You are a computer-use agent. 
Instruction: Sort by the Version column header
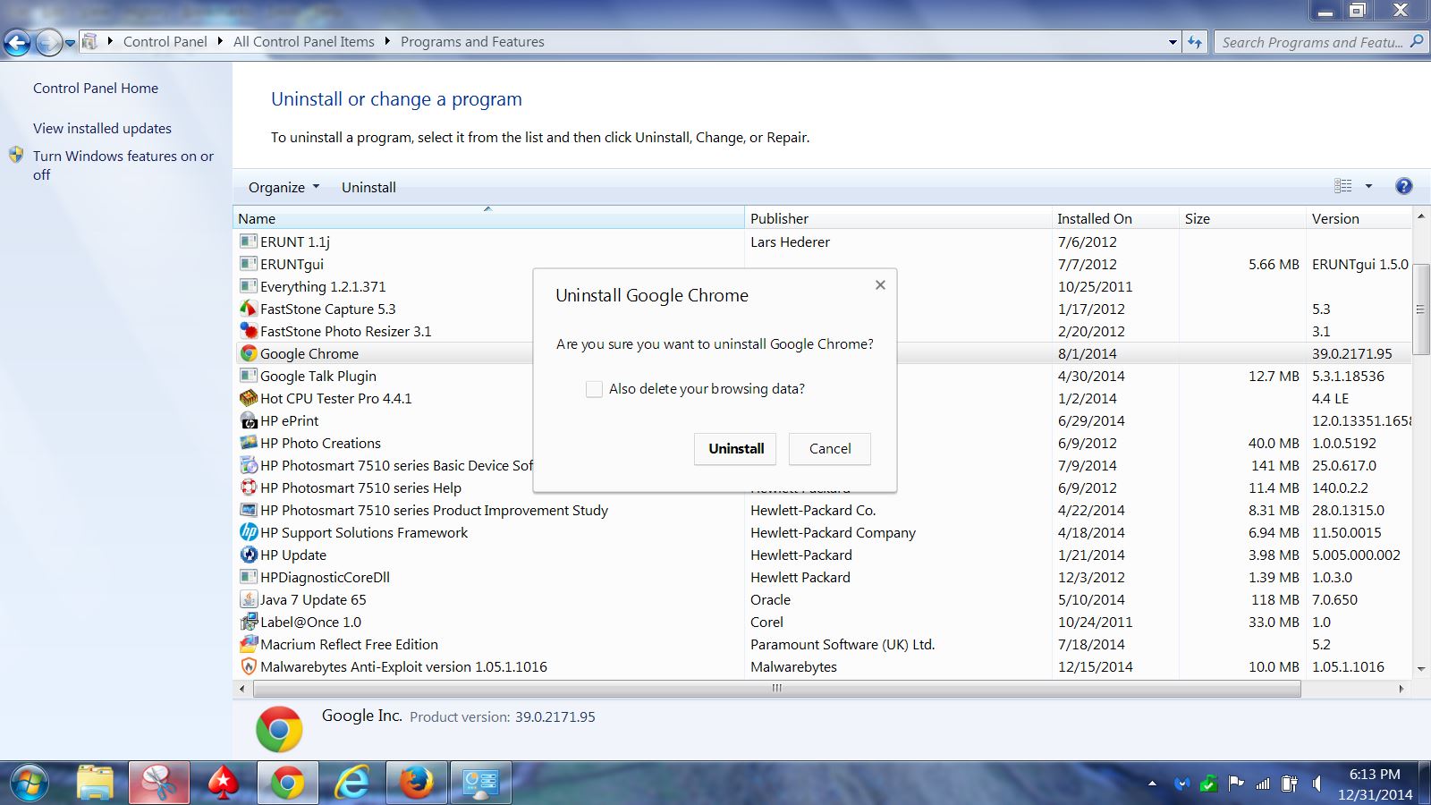1359,218
